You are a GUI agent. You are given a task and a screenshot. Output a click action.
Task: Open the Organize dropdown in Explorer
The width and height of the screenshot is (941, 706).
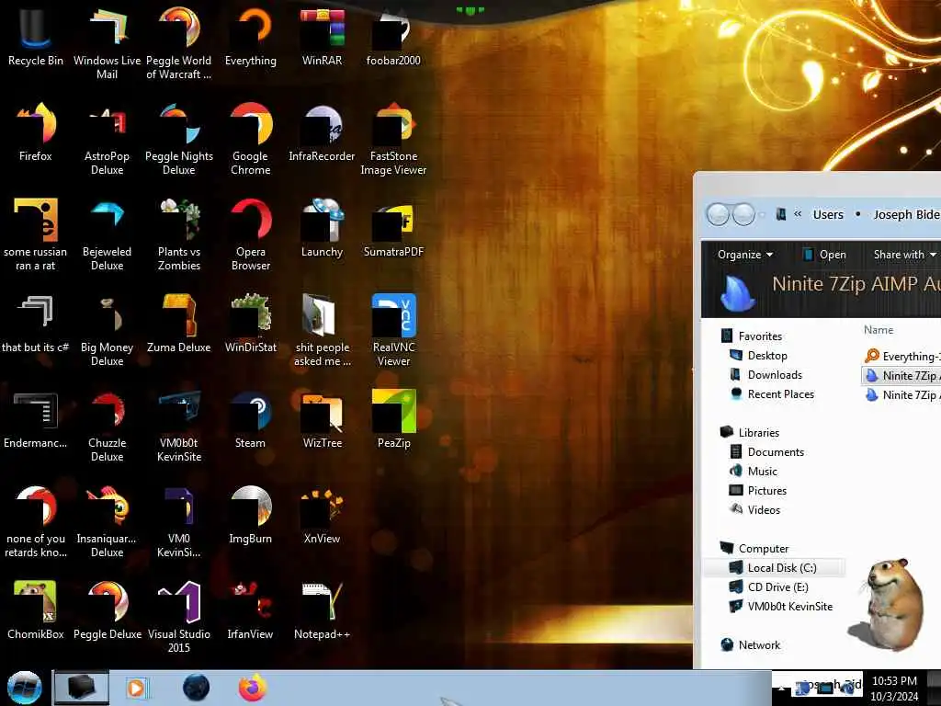[x=744, y=255]
